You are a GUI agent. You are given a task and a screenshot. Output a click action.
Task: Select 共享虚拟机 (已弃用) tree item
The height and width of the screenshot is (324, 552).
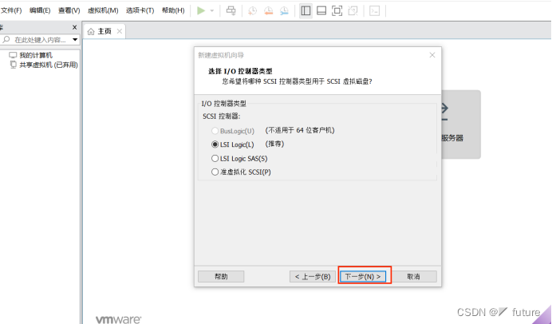tap(49, 65)
